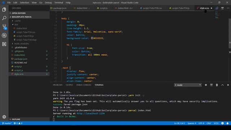This screenshot has width=231, height=130.
Task: Open the File menu
Action: click(x=9, y=3)
